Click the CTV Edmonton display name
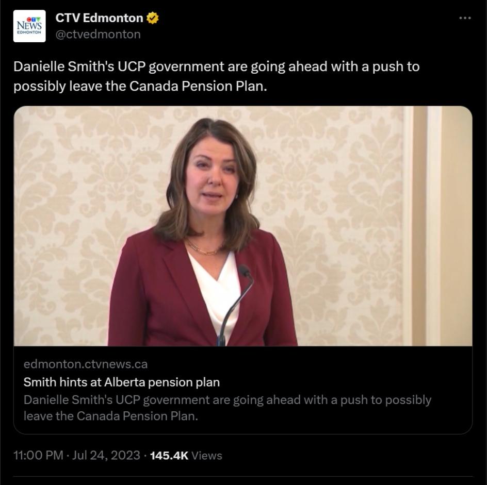The width and height of the screenshot is (487, 485). (99, 18)
